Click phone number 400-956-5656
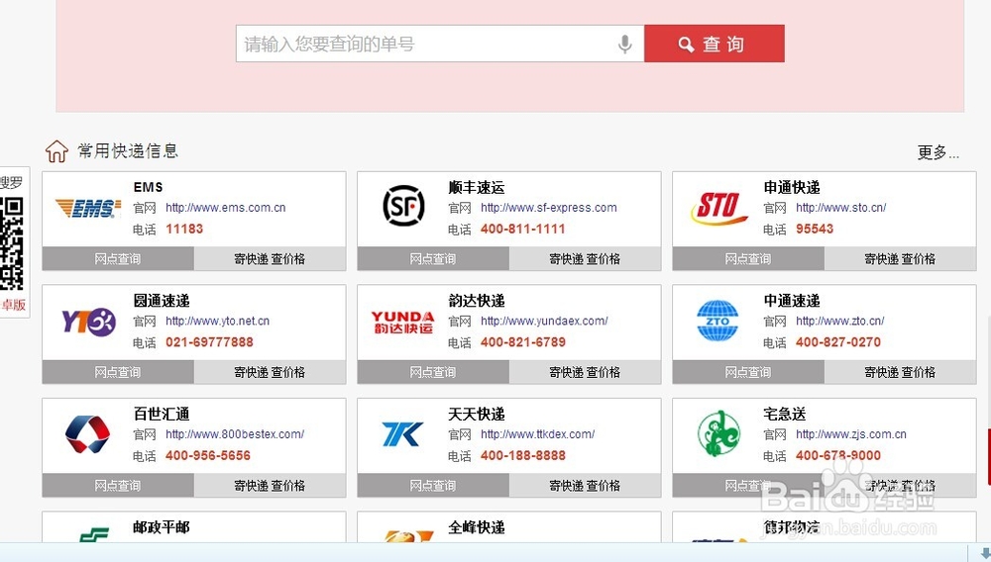This screenshot has width=991, height=562. coord(208,456)
